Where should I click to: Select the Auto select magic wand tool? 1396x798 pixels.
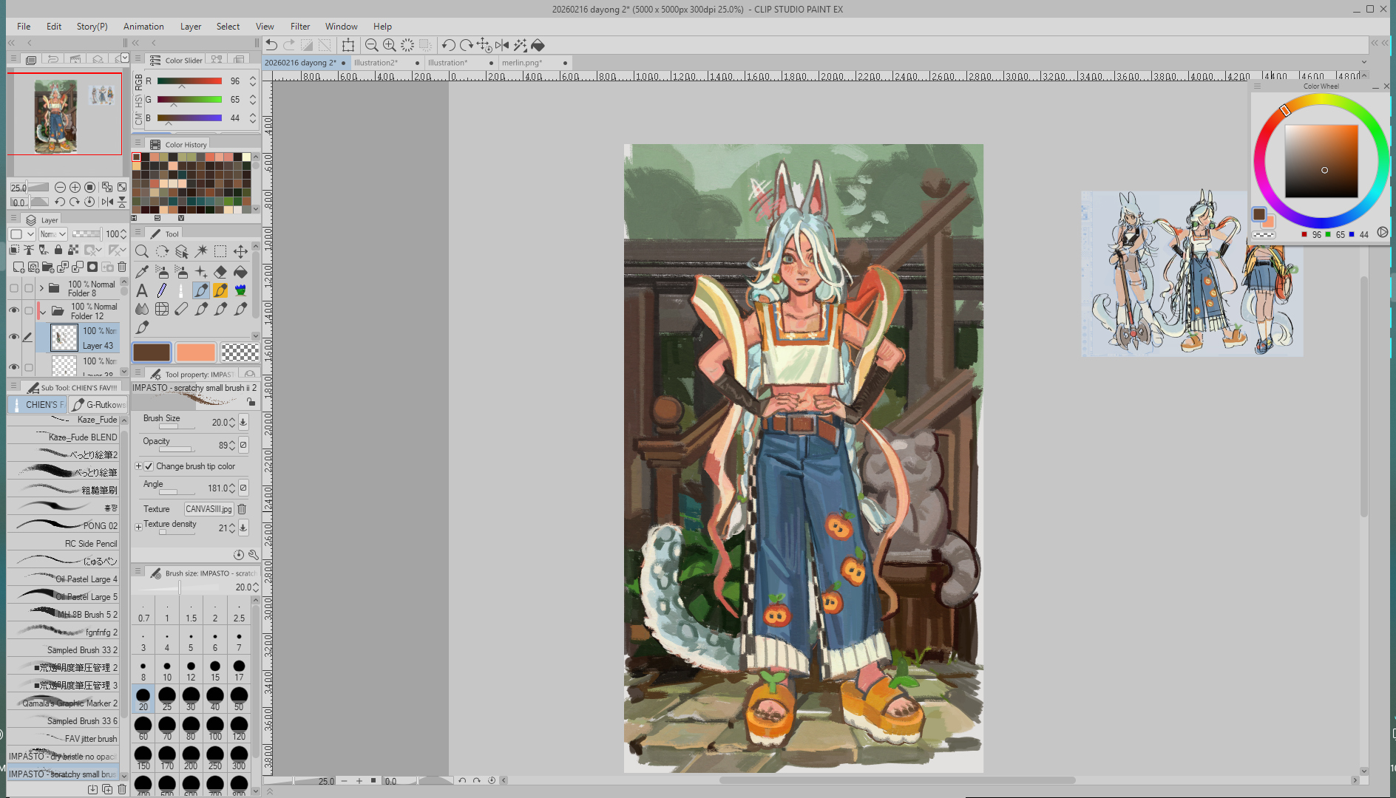point(201,252)
